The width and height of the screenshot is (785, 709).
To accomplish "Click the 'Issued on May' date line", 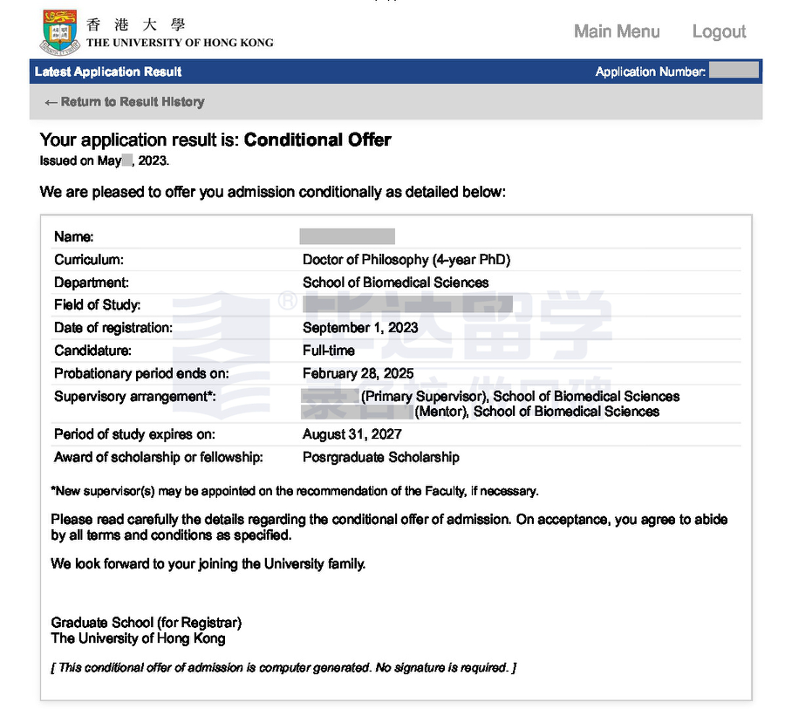I will point(105,160).
